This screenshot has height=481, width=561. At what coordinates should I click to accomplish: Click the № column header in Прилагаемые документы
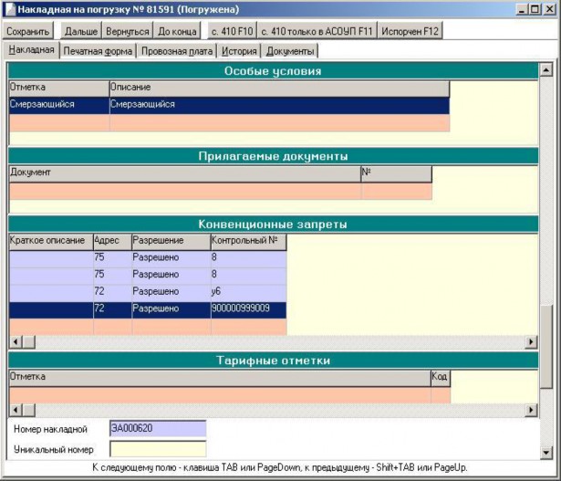[397, 173]
